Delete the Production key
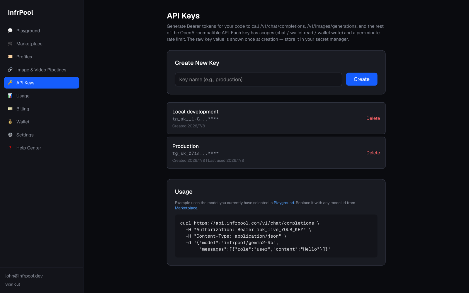Viewport: 469px width, 293px height. [x=373, y=153]
